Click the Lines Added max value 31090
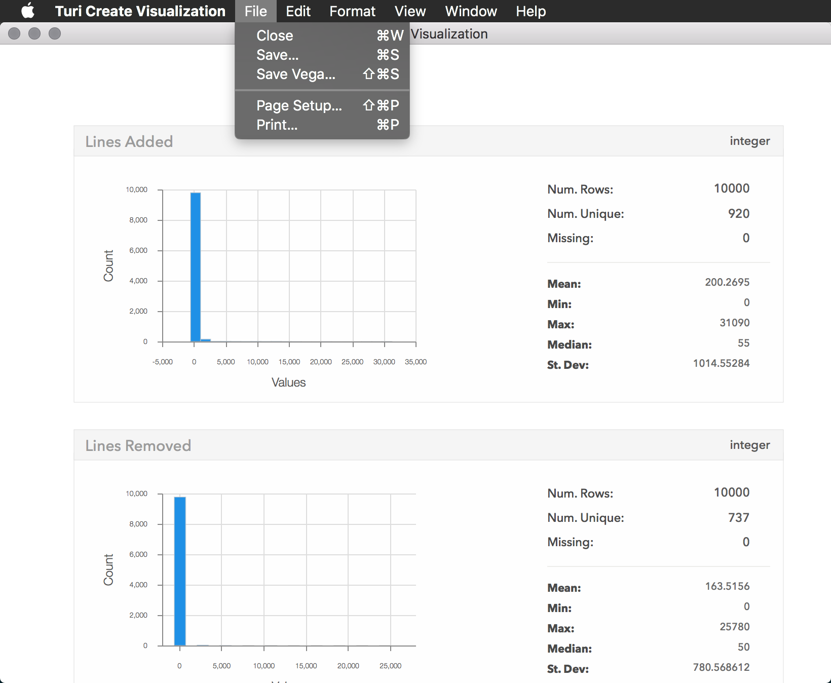 click(x=734, y=323)
